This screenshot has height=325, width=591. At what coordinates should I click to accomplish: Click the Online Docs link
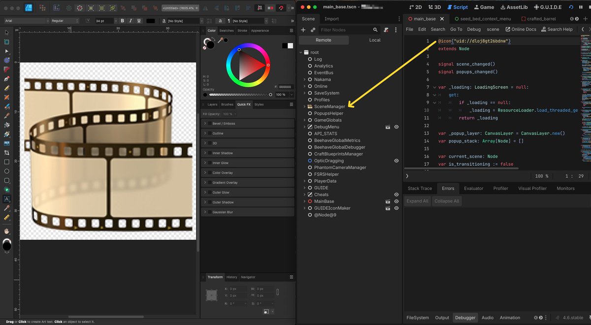pos(521,30)
